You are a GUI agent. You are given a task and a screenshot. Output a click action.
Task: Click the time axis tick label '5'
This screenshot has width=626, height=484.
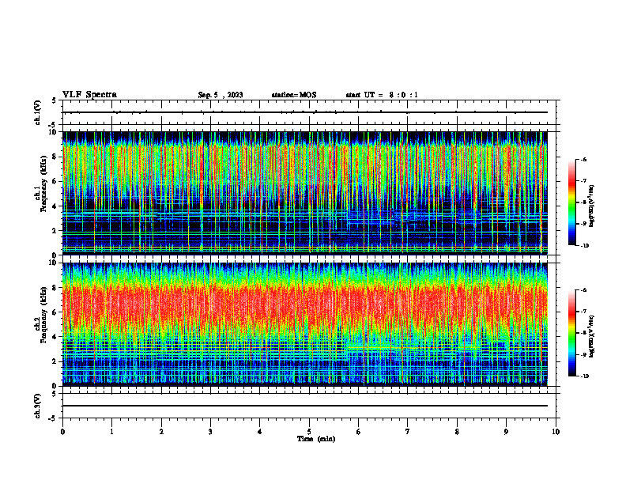click(309, 432)
